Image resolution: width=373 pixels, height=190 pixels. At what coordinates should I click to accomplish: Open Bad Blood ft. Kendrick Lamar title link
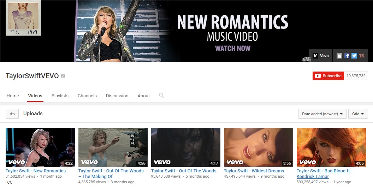[x=324, y=174]
